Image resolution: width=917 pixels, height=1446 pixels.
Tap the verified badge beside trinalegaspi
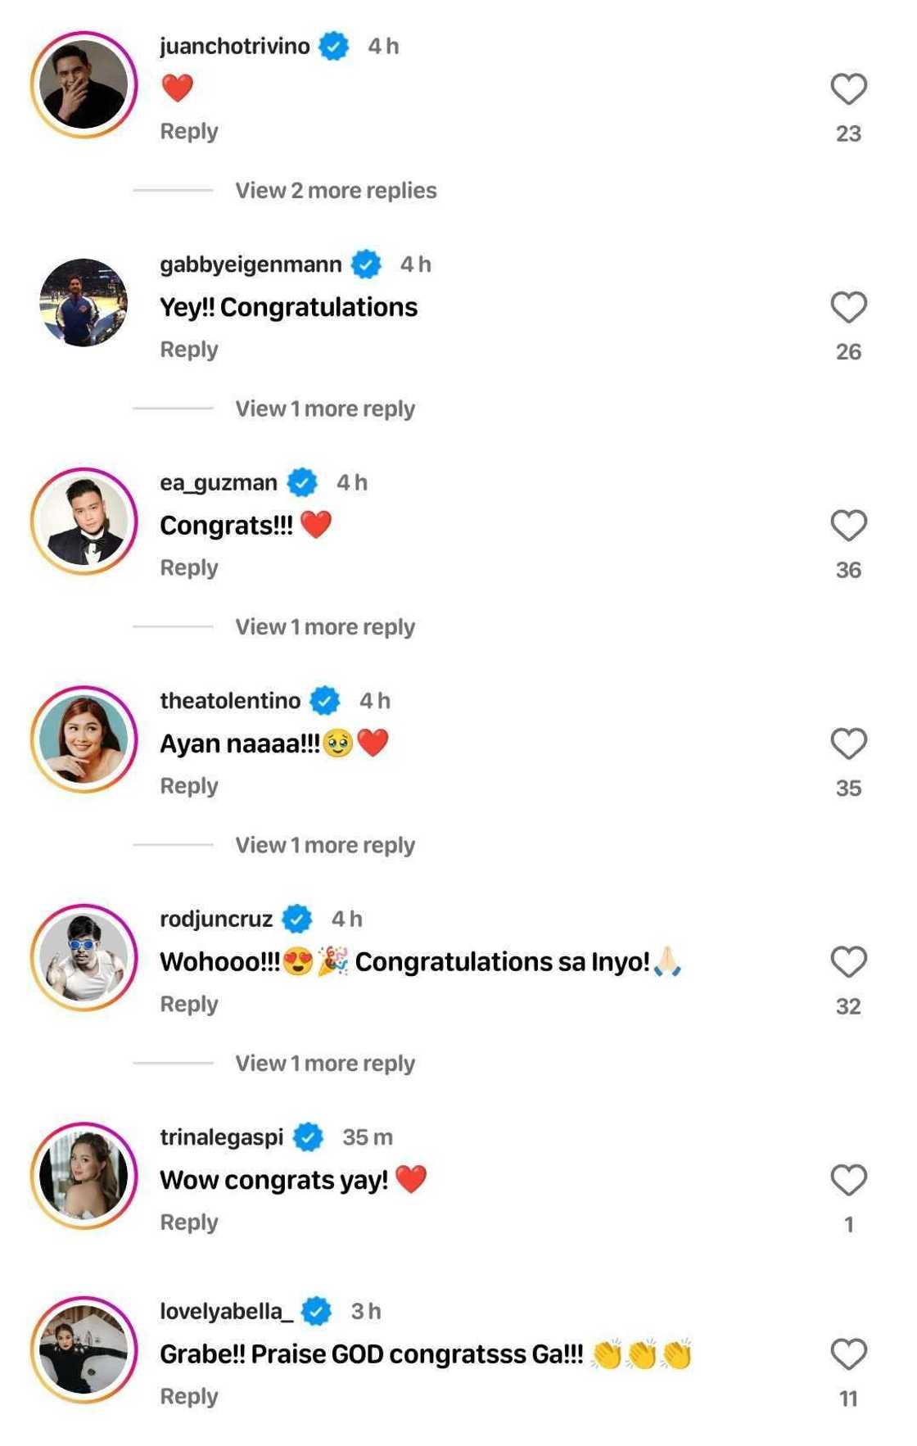[x=308, y=1137]
